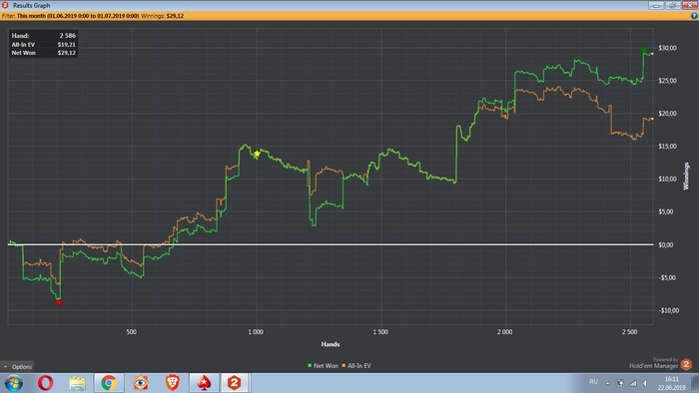
Task: Open Brave browser from taskbar
Action: click(172, 383)
